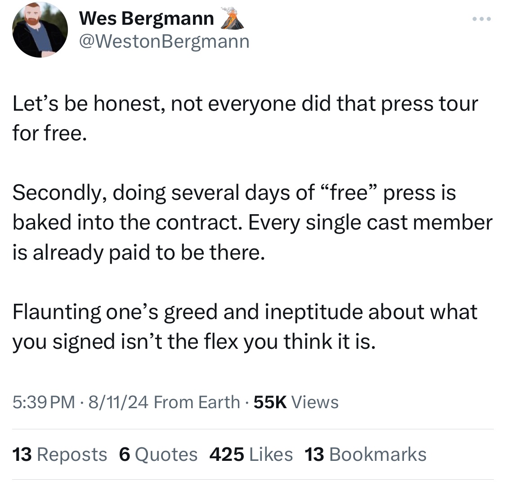Visit the @WestonBergmann handle

[164, 42]
